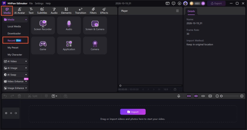This screenshot has width=247, height=130.
Task: Zoom in timeline with plus icon
Action: pyautogui.click(x=242, y=96)
